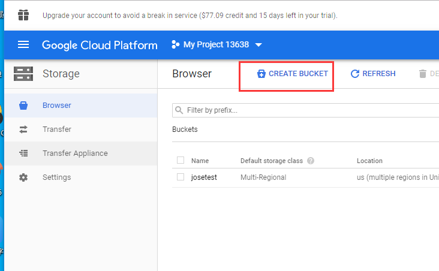
Task: Click the magnifier icon in filter box
Action: pyautogui.click(x=179, y=110)
